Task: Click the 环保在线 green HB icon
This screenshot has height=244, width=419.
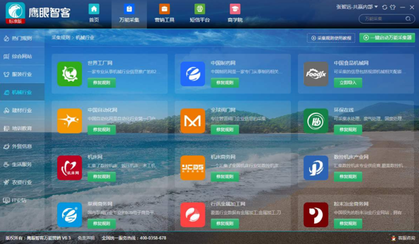Action: tap(316, 121)
